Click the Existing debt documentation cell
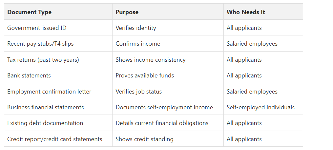Image resolution: width=333 pixels, height=150 pixels. tap(45, 123)
